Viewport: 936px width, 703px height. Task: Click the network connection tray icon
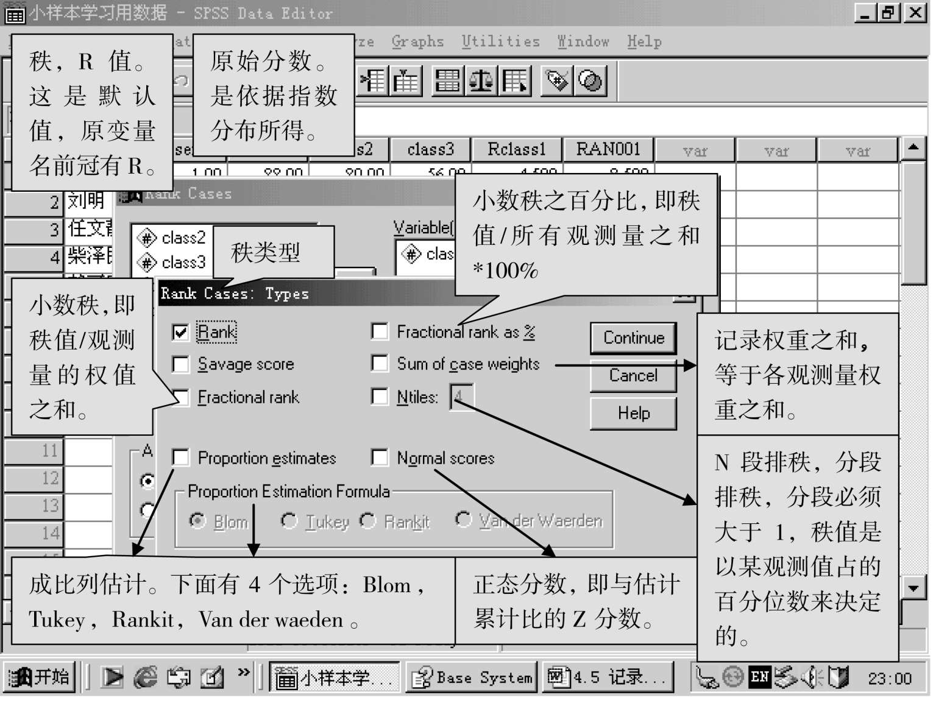click(707, 677)
